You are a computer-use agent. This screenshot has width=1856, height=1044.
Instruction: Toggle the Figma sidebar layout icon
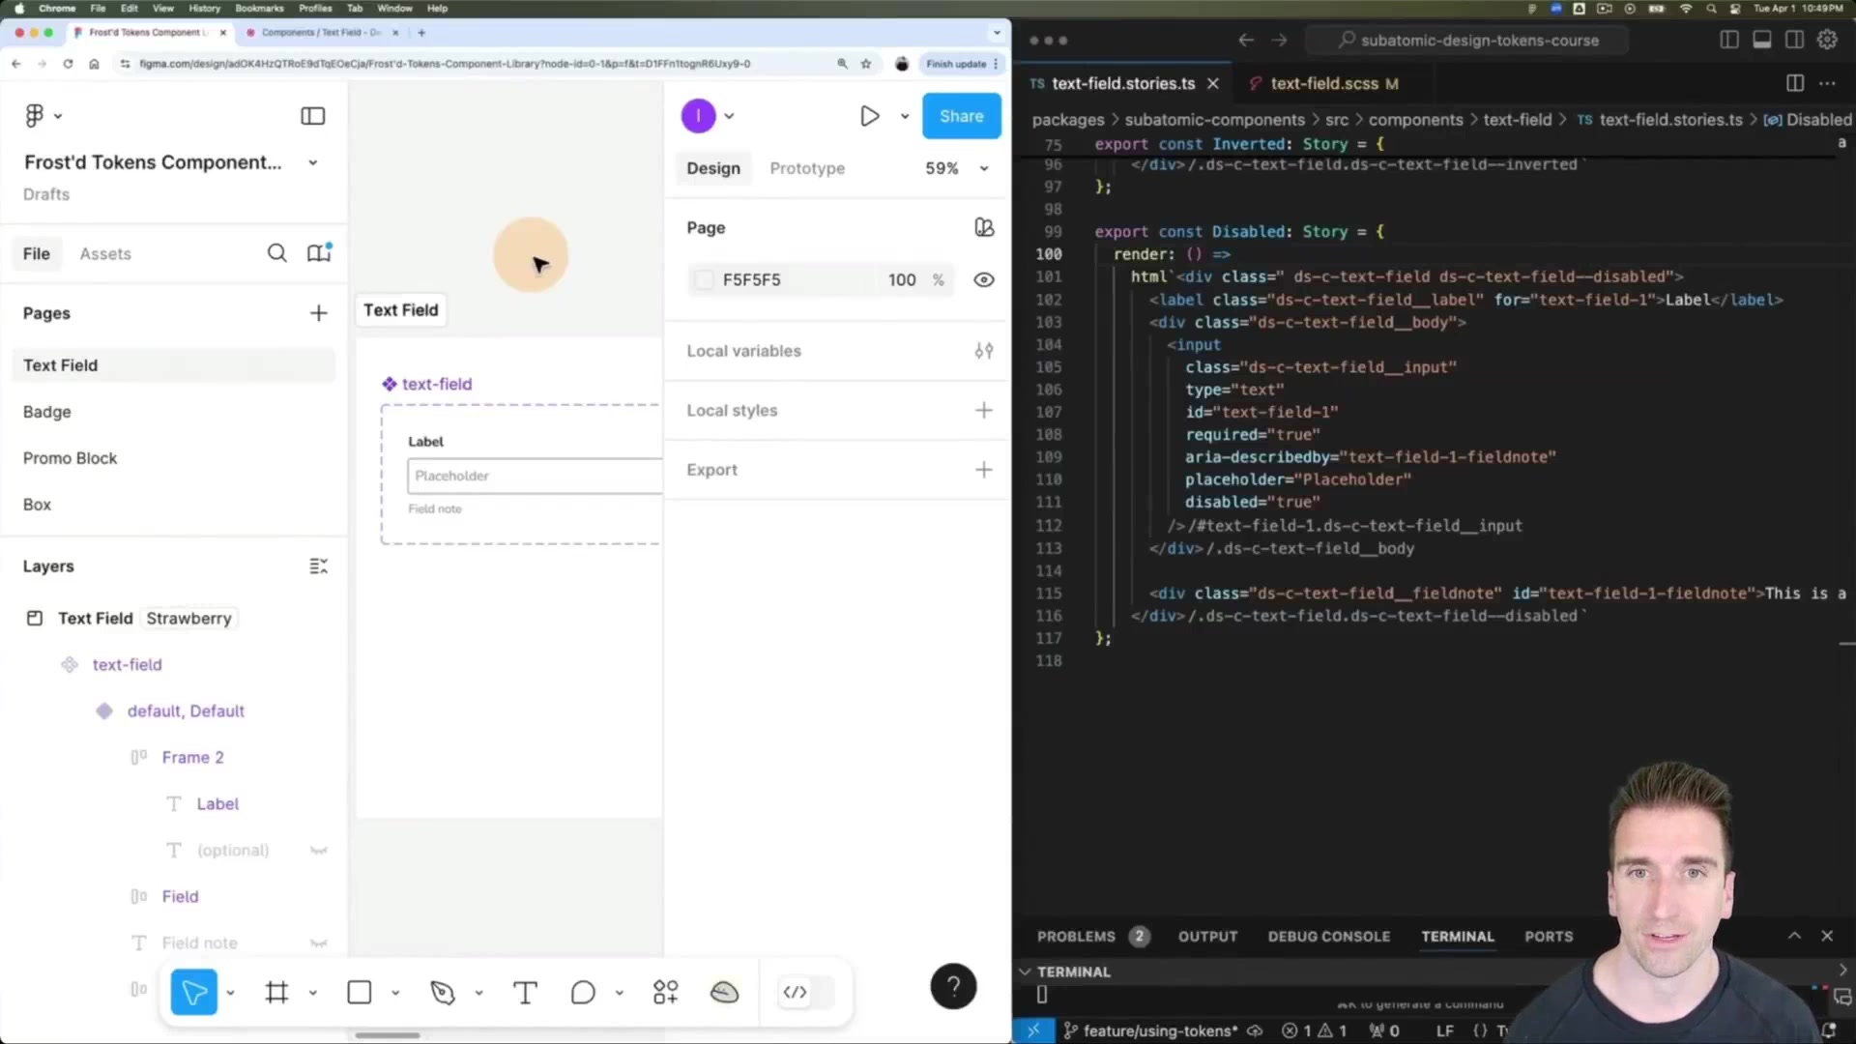[312, 116]
